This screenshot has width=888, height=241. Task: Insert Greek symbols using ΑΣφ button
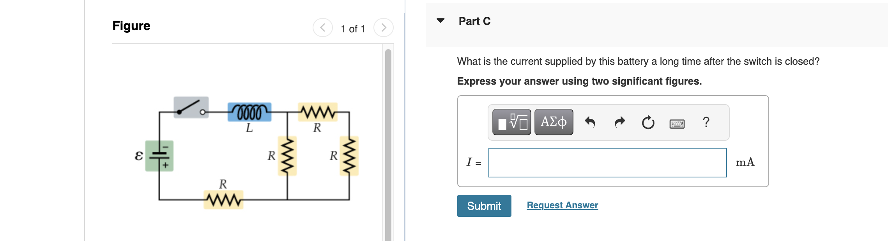[x=554, y=122]
